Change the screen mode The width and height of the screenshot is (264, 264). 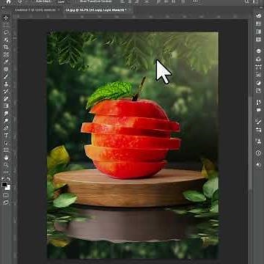[x=6, y=202]
